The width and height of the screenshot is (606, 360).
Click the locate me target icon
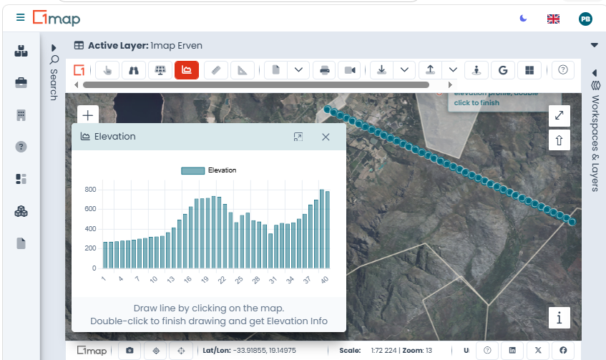click(156, 350)
